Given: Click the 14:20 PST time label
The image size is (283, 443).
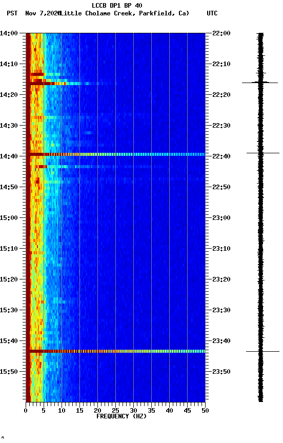Looking at the screenshot, I should pos(9,95).
